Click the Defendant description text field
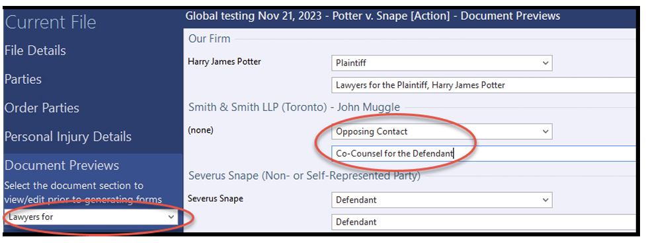The image size is (646, 243). [484, 222]
